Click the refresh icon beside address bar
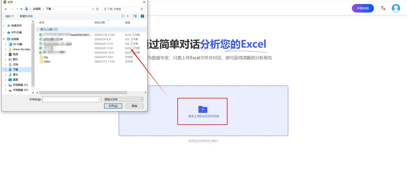Viewport: 407px width, 190px height. point(98,9)
